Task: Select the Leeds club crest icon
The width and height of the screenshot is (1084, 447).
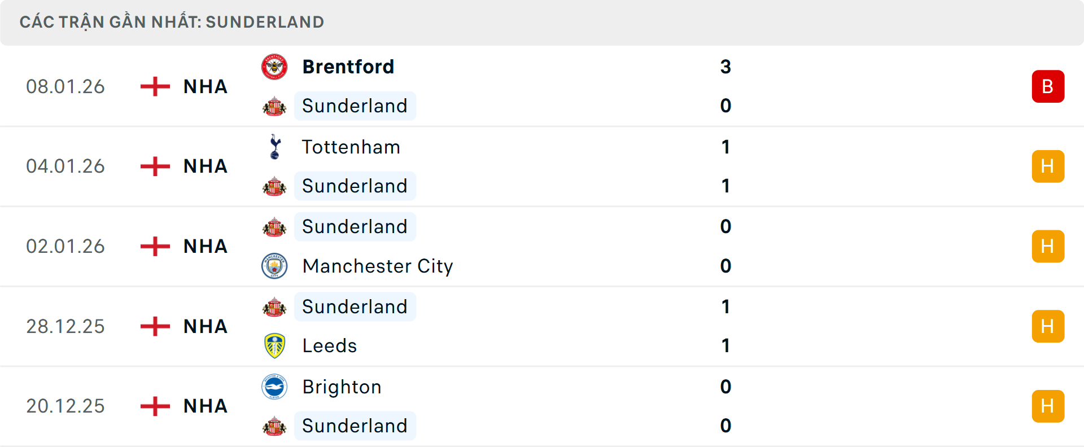Action: pyautogui.click(x=275, y=345)
